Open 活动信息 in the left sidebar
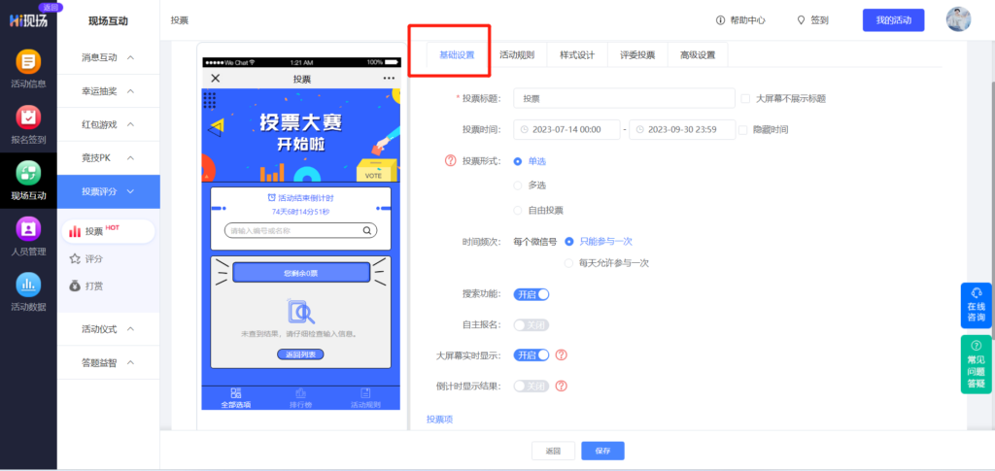The width and height of the screenshot is (995, 471). (x=28, y=69)
